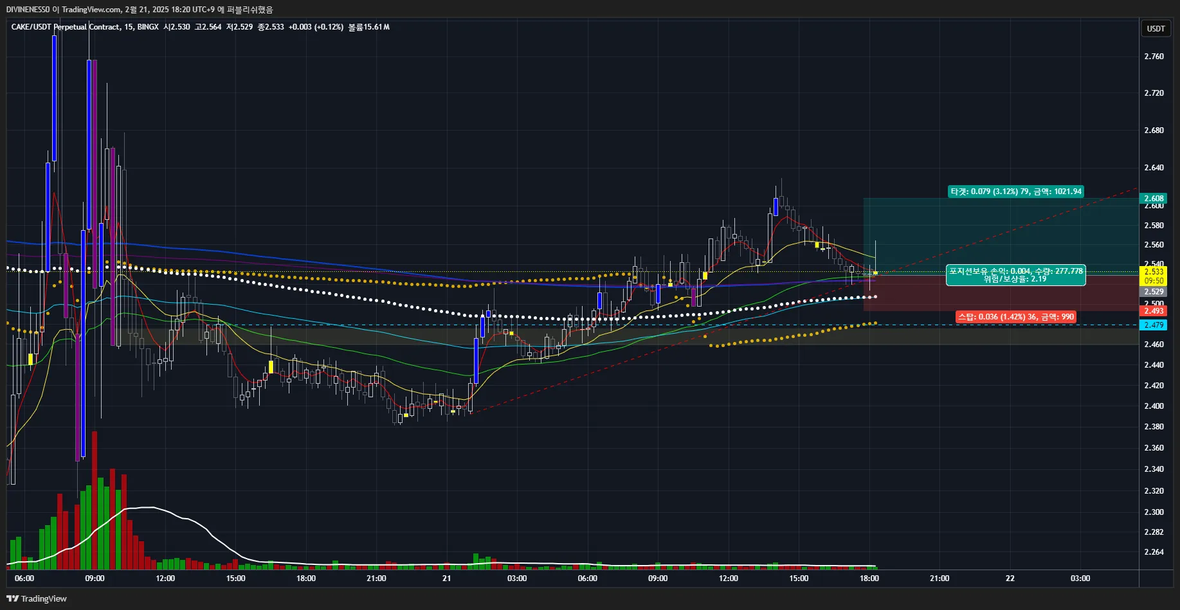Click the green target zone of long position
Image resolution: width=1180 pixels, height=610 pixels.
point(1001,235)
